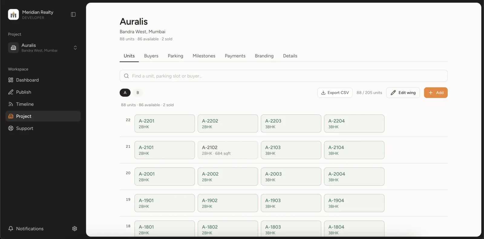This screenshot has width=484, height=239.
Task: Open unit card A-2201
Action: click(165, 123)
